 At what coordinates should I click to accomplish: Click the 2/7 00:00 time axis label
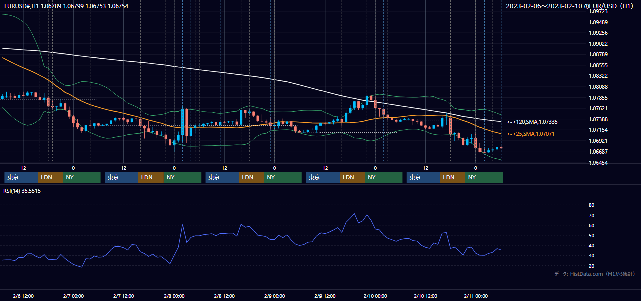[x=73, y=296]
